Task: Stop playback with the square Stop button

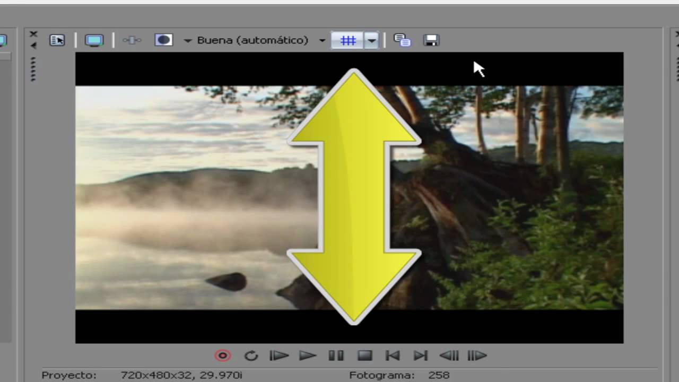Action: 364,355
